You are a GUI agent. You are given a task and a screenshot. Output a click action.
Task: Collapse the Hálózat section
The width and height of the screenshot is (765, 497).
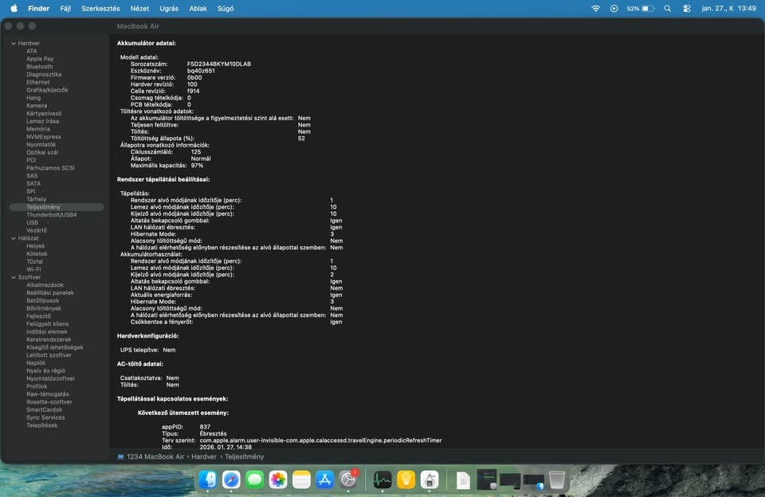14,238
